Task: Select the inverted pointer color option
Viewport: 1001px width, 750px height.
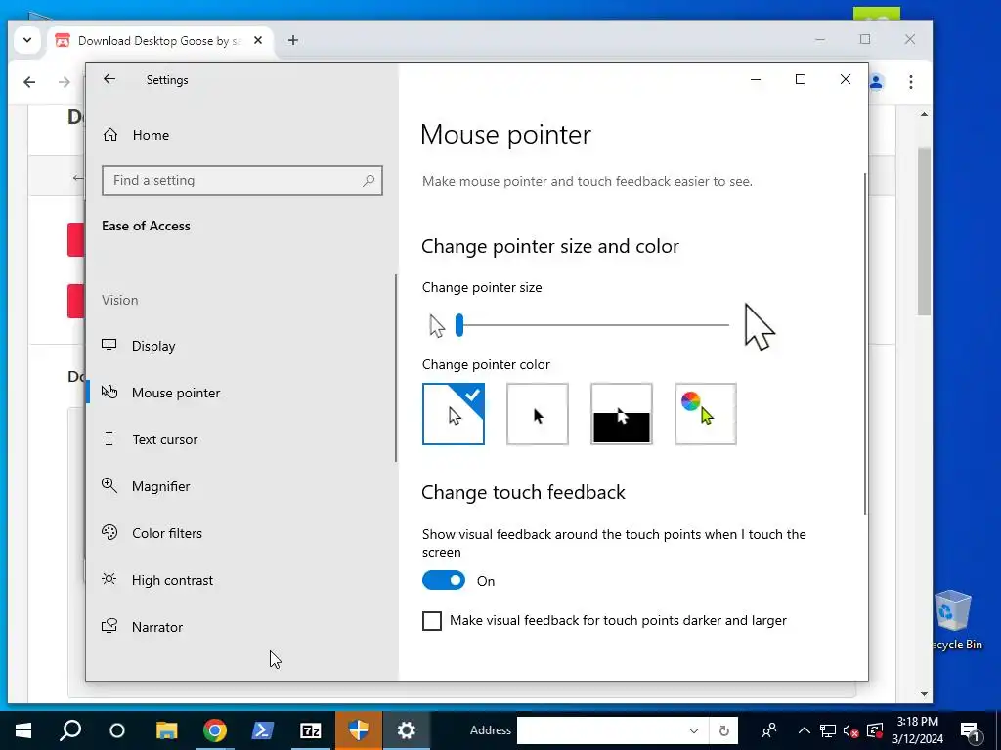Action: point(621,414)
